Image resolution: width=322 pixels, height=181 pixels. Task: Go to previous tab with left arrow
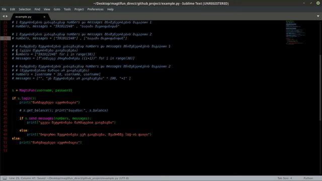pyautogui.click(x=4, y=16)
